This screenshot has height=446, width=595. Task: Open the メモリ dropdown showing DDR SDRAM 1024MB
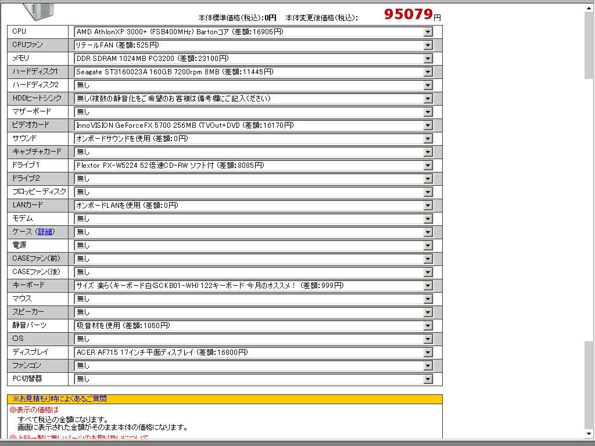[428, 59]
